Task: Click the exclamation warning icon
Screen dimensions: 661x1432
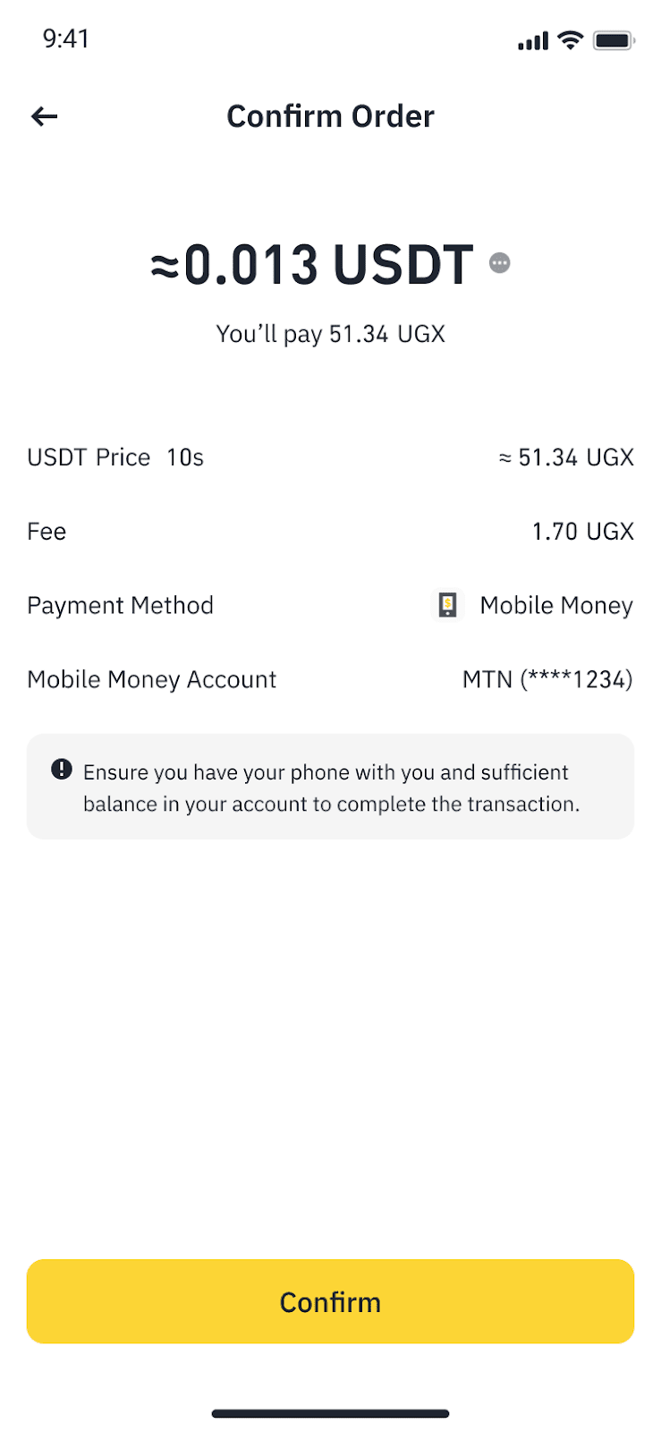Action: click(x=62, y=770)
